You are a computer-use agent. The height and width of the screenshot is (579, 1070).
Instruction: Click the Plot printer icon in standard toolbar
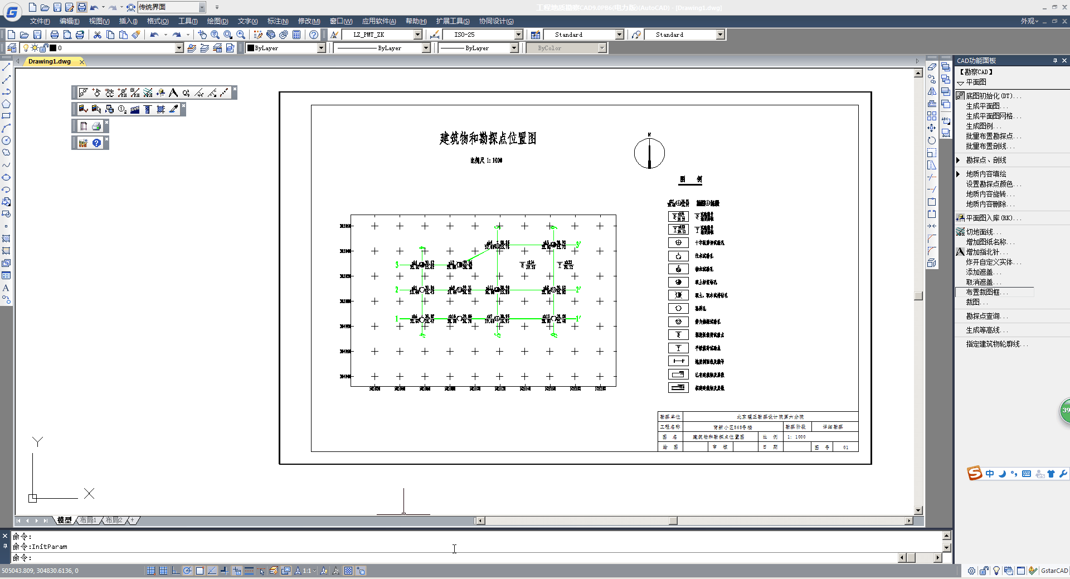tap(54, 35)
